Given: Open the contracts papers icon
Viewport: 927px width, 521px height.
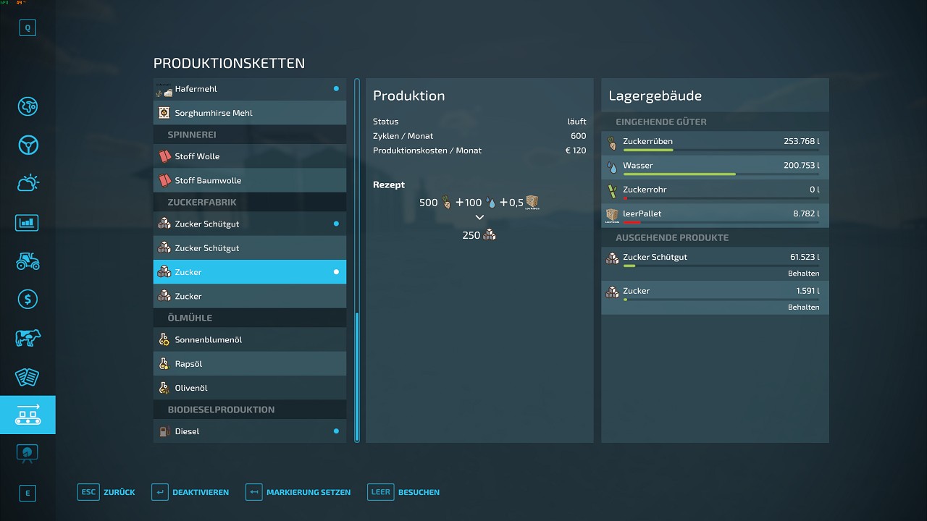Looking at the screenshot, I should (x=28, y=376).
